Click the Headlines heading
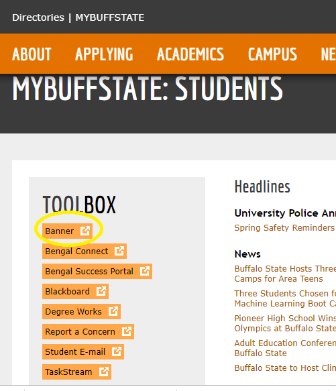The height and width of the screenshot is (391, 336). pos(262,186)
